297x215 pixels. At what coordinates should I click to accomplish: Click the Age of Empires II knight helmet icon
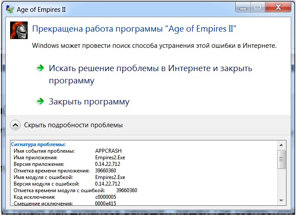(19, 30)
